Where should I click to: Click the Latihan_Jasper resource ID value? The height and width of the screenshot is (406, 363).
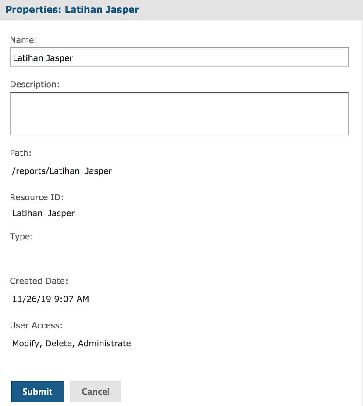pyautogui.click(x=43, y=214)
